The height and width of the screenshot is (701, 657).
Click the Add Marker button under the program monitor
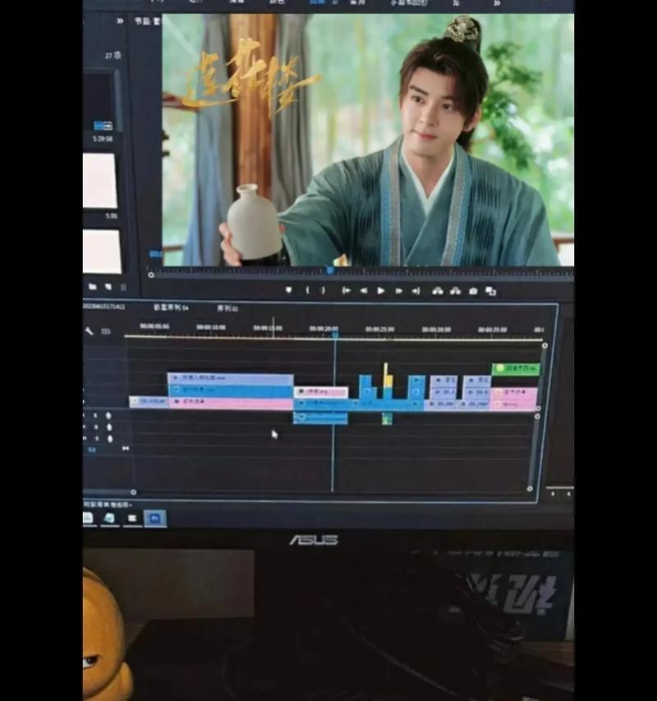click(289, 290)
